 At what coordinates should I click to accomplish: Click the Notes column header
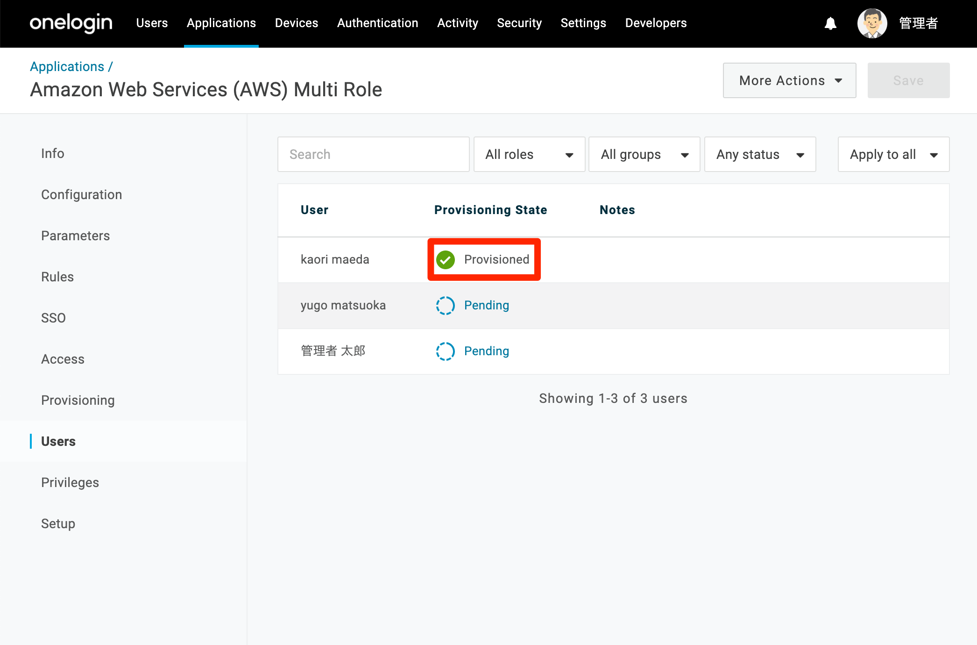617,210
